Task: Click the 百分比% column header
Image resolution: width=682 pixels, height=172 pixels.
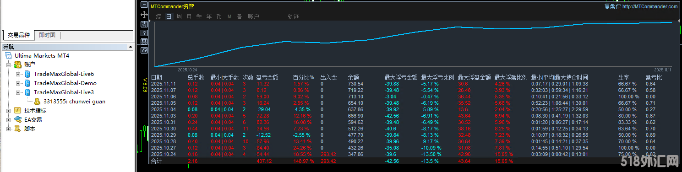Action: [x=303, y=78]
